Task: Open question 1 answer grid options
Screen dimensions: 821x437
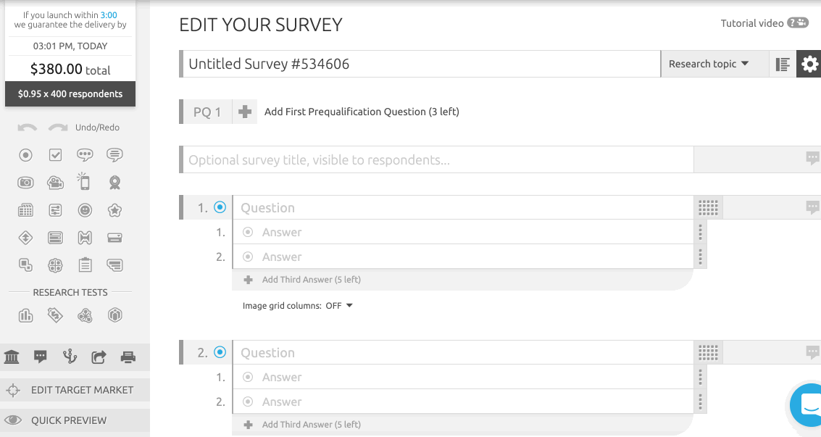Action: click(x=708, y=208)
